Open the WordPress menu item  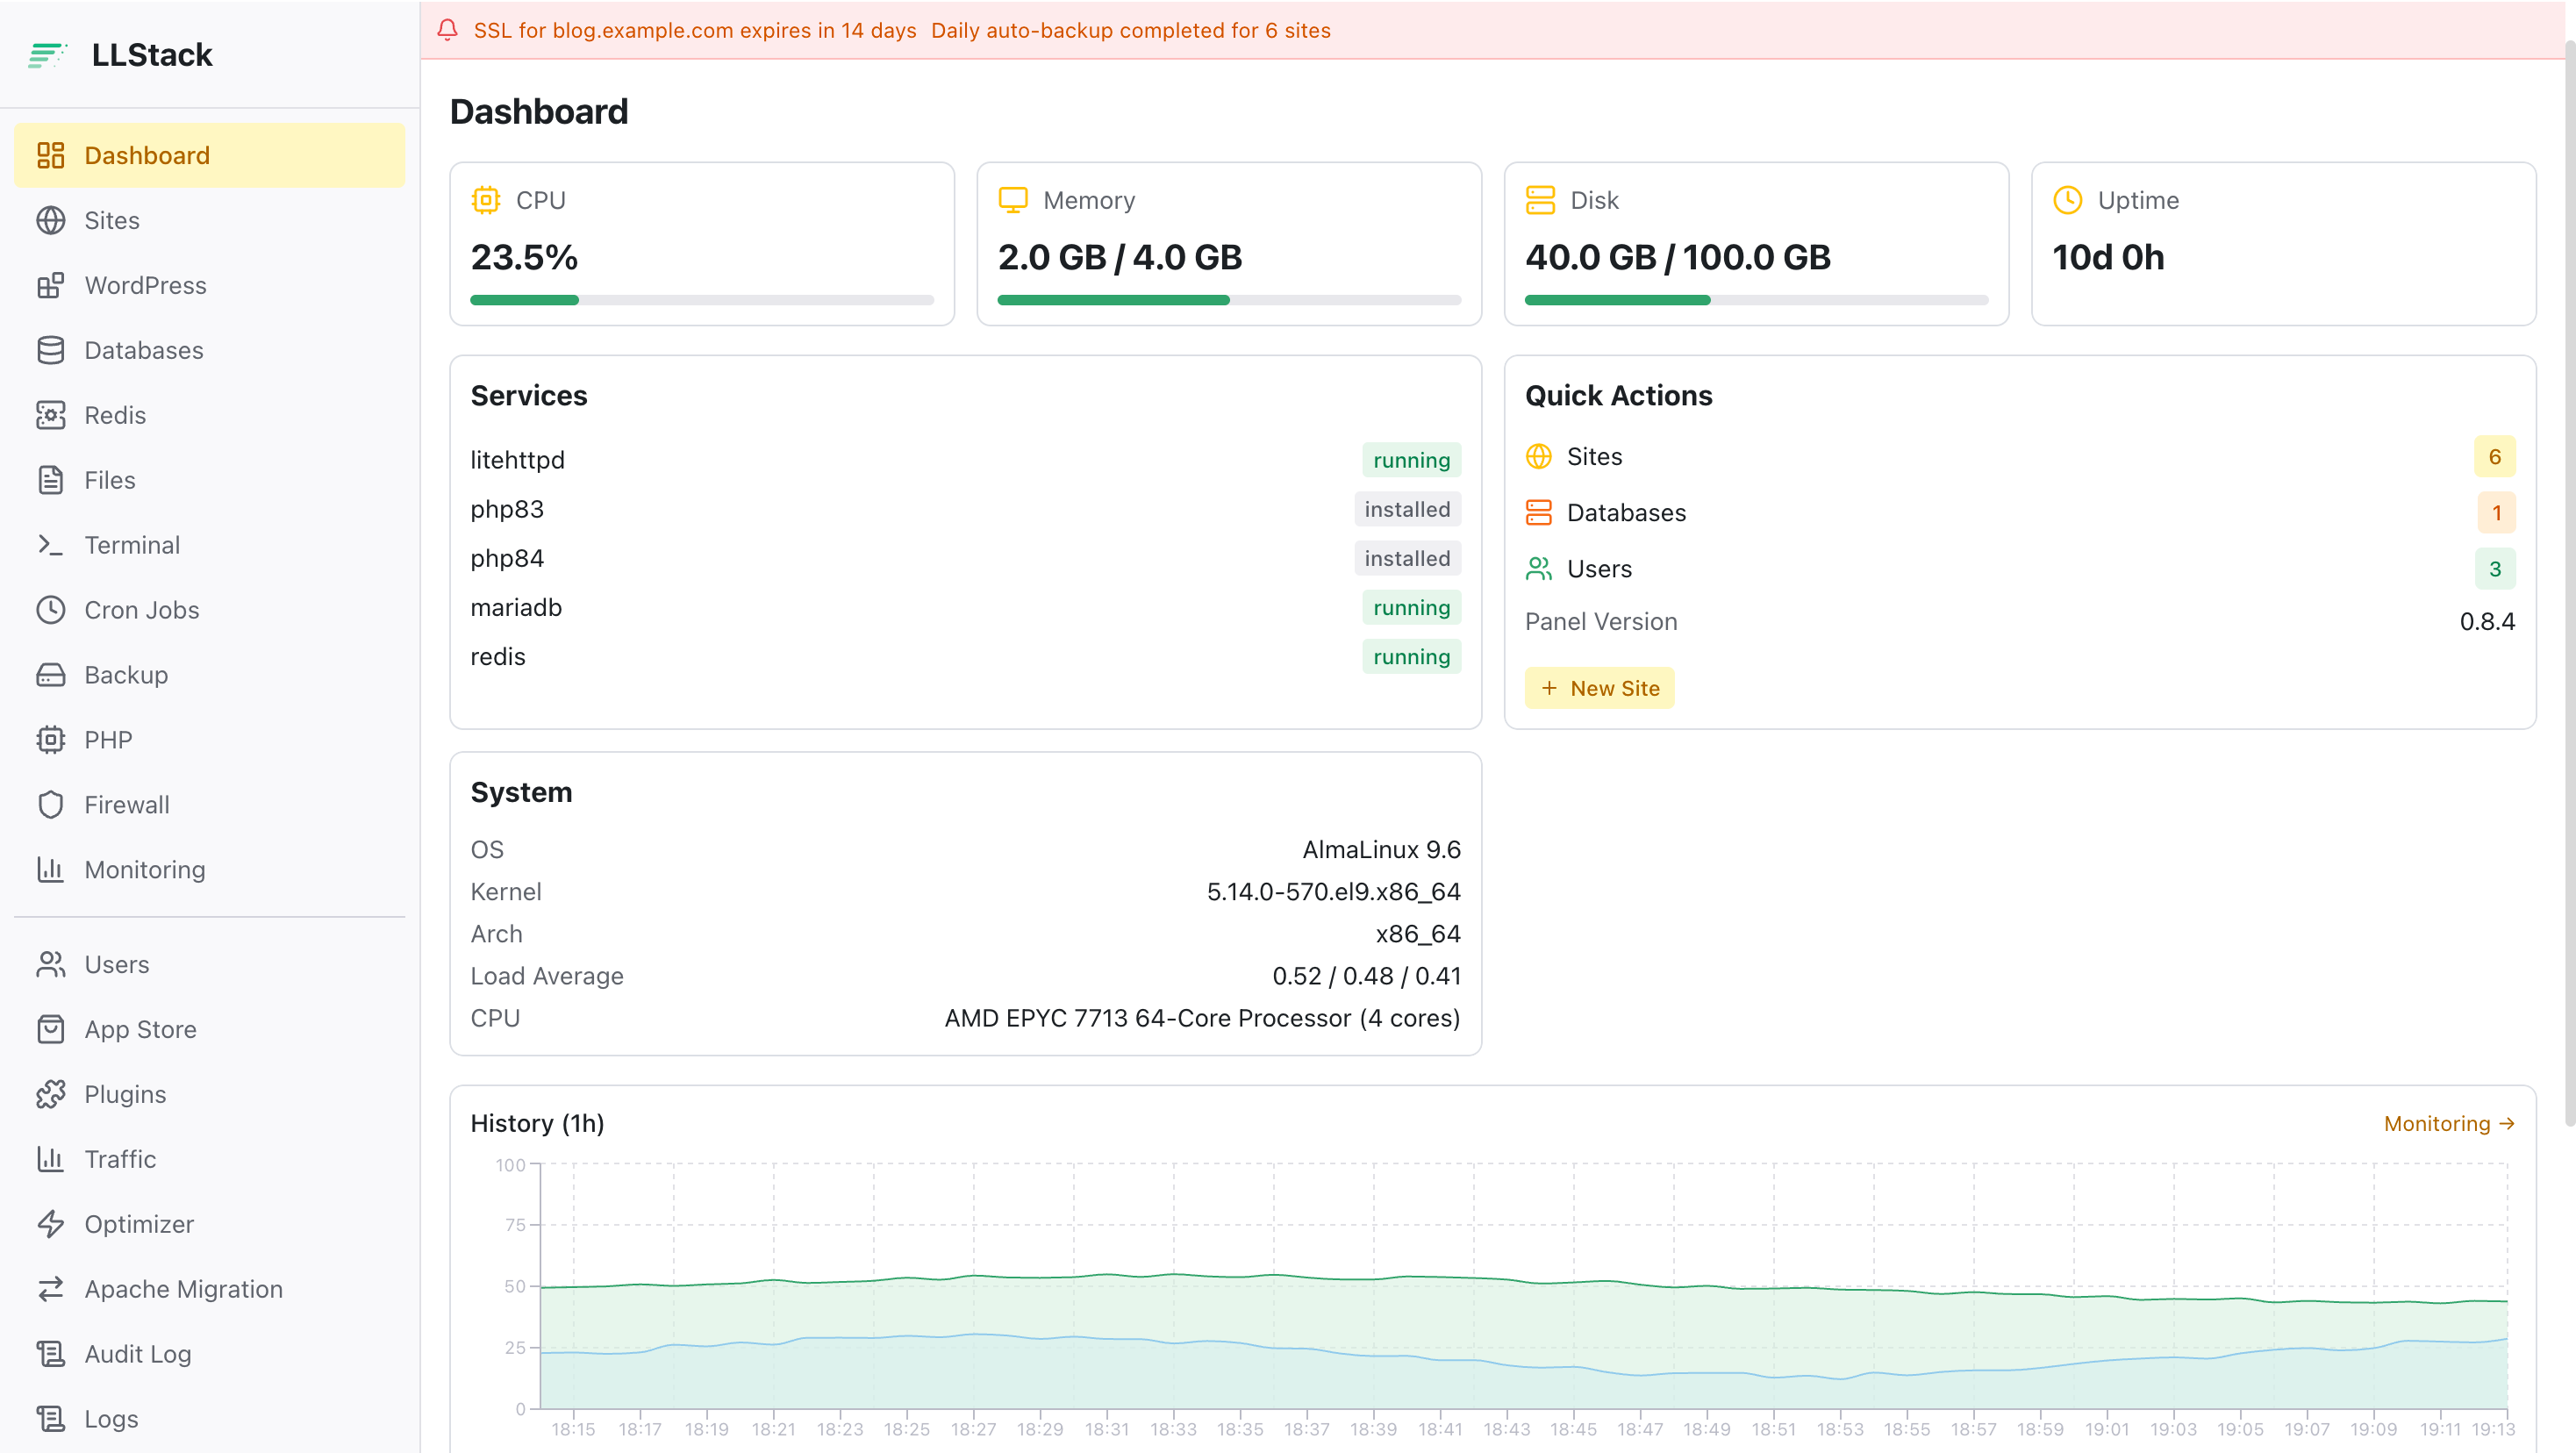(x=210, y=285)
